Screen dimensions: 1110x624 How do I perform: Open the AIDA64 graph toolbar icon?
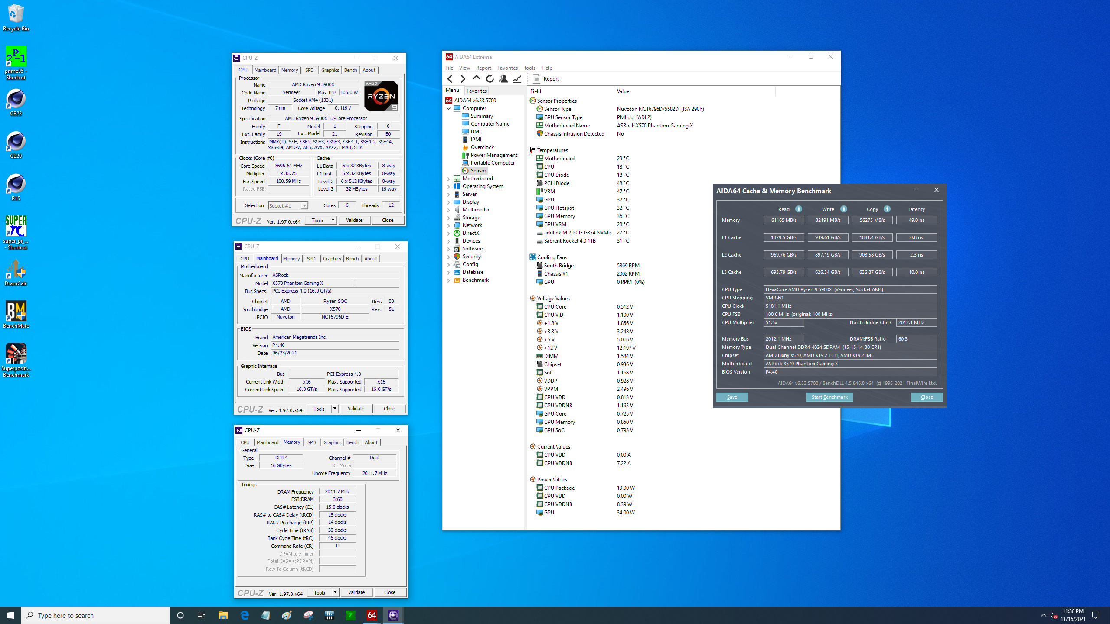pyautogui.click(x=516, y=79)
